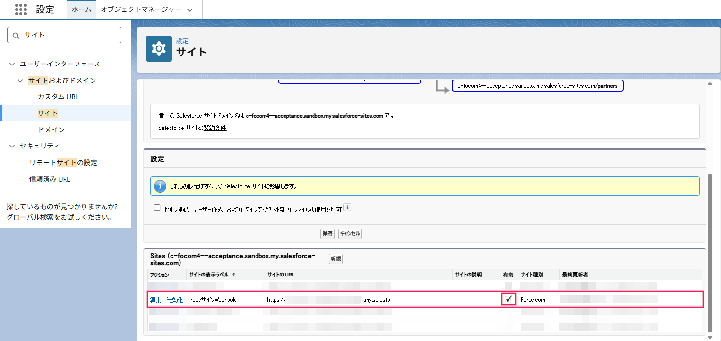
Task: Select カスタム URL in the sidebar
Action: click(58, 97)
